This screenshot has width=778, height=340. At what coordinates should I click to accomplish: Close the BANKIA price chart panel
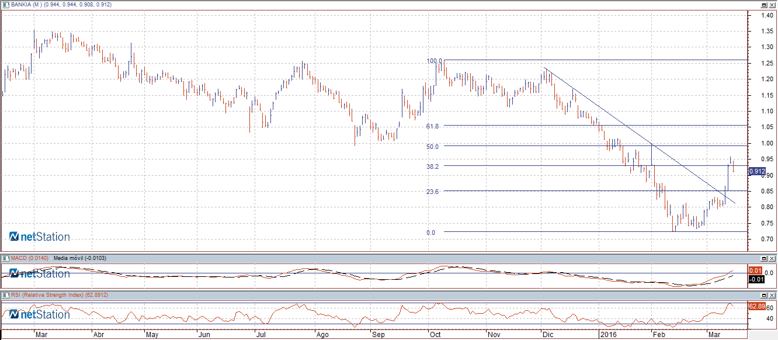click(772, 5)
